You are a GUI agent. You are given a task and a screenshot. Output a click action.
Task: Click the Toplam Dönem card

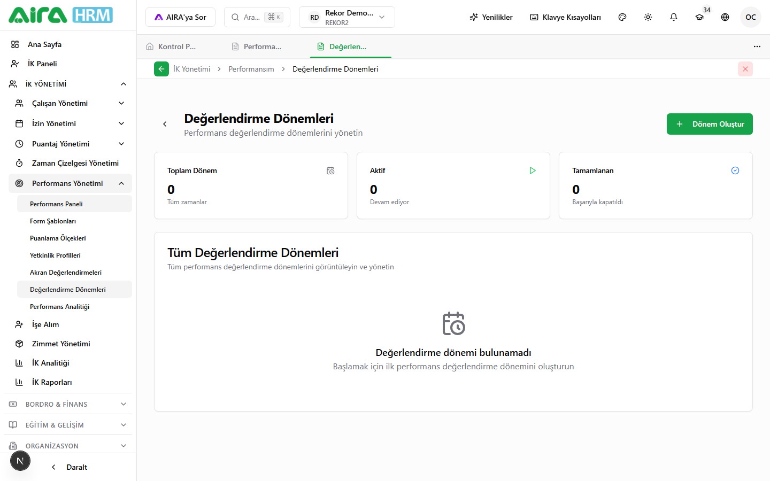(251, 185)
